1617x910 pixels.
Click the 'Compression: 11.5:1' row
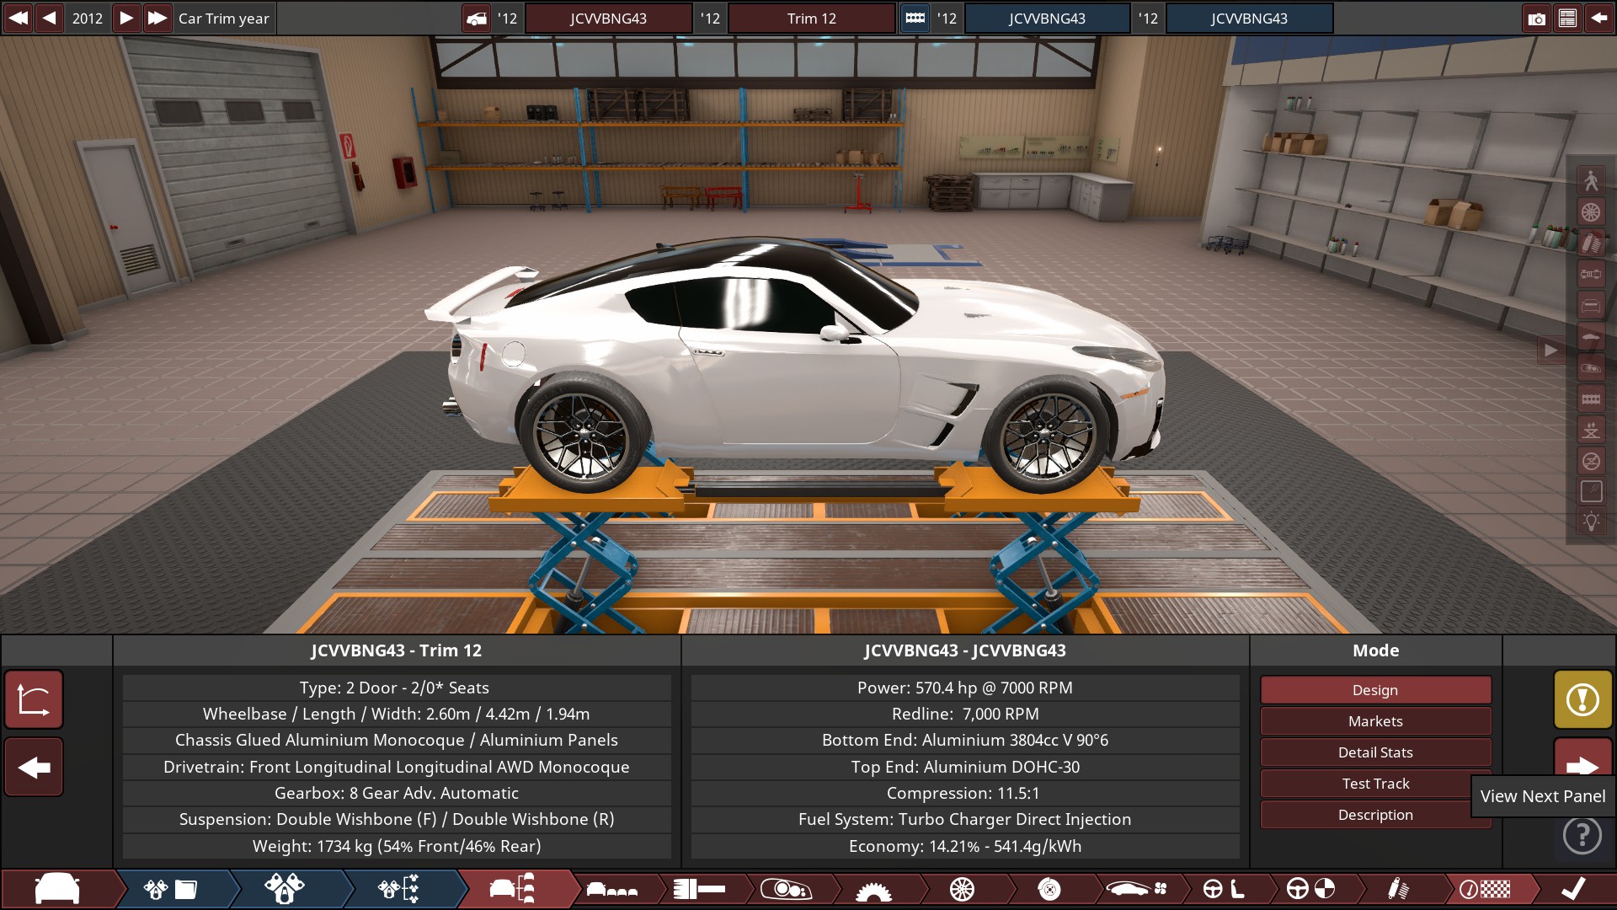(x=965, y=793)
